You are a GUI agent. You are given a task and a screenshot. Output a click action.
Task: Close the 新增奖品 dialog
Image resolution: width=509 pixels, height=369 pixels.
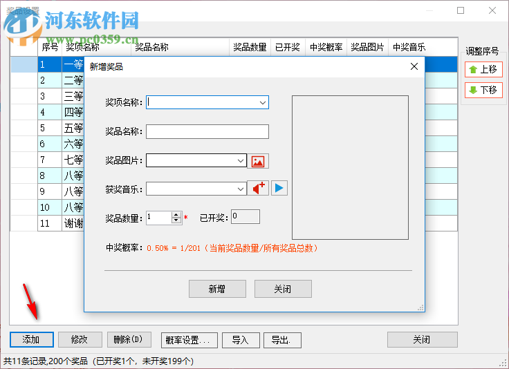[414, 66]
